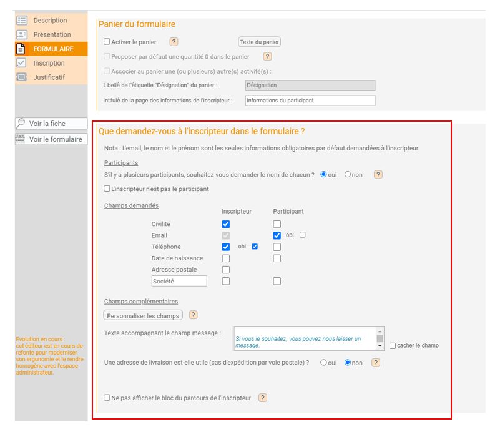Image resolution: width=500 pixels, height=427 pixels.
Task: Click the Champs demandés heading
Action: [x=131, y=205]
